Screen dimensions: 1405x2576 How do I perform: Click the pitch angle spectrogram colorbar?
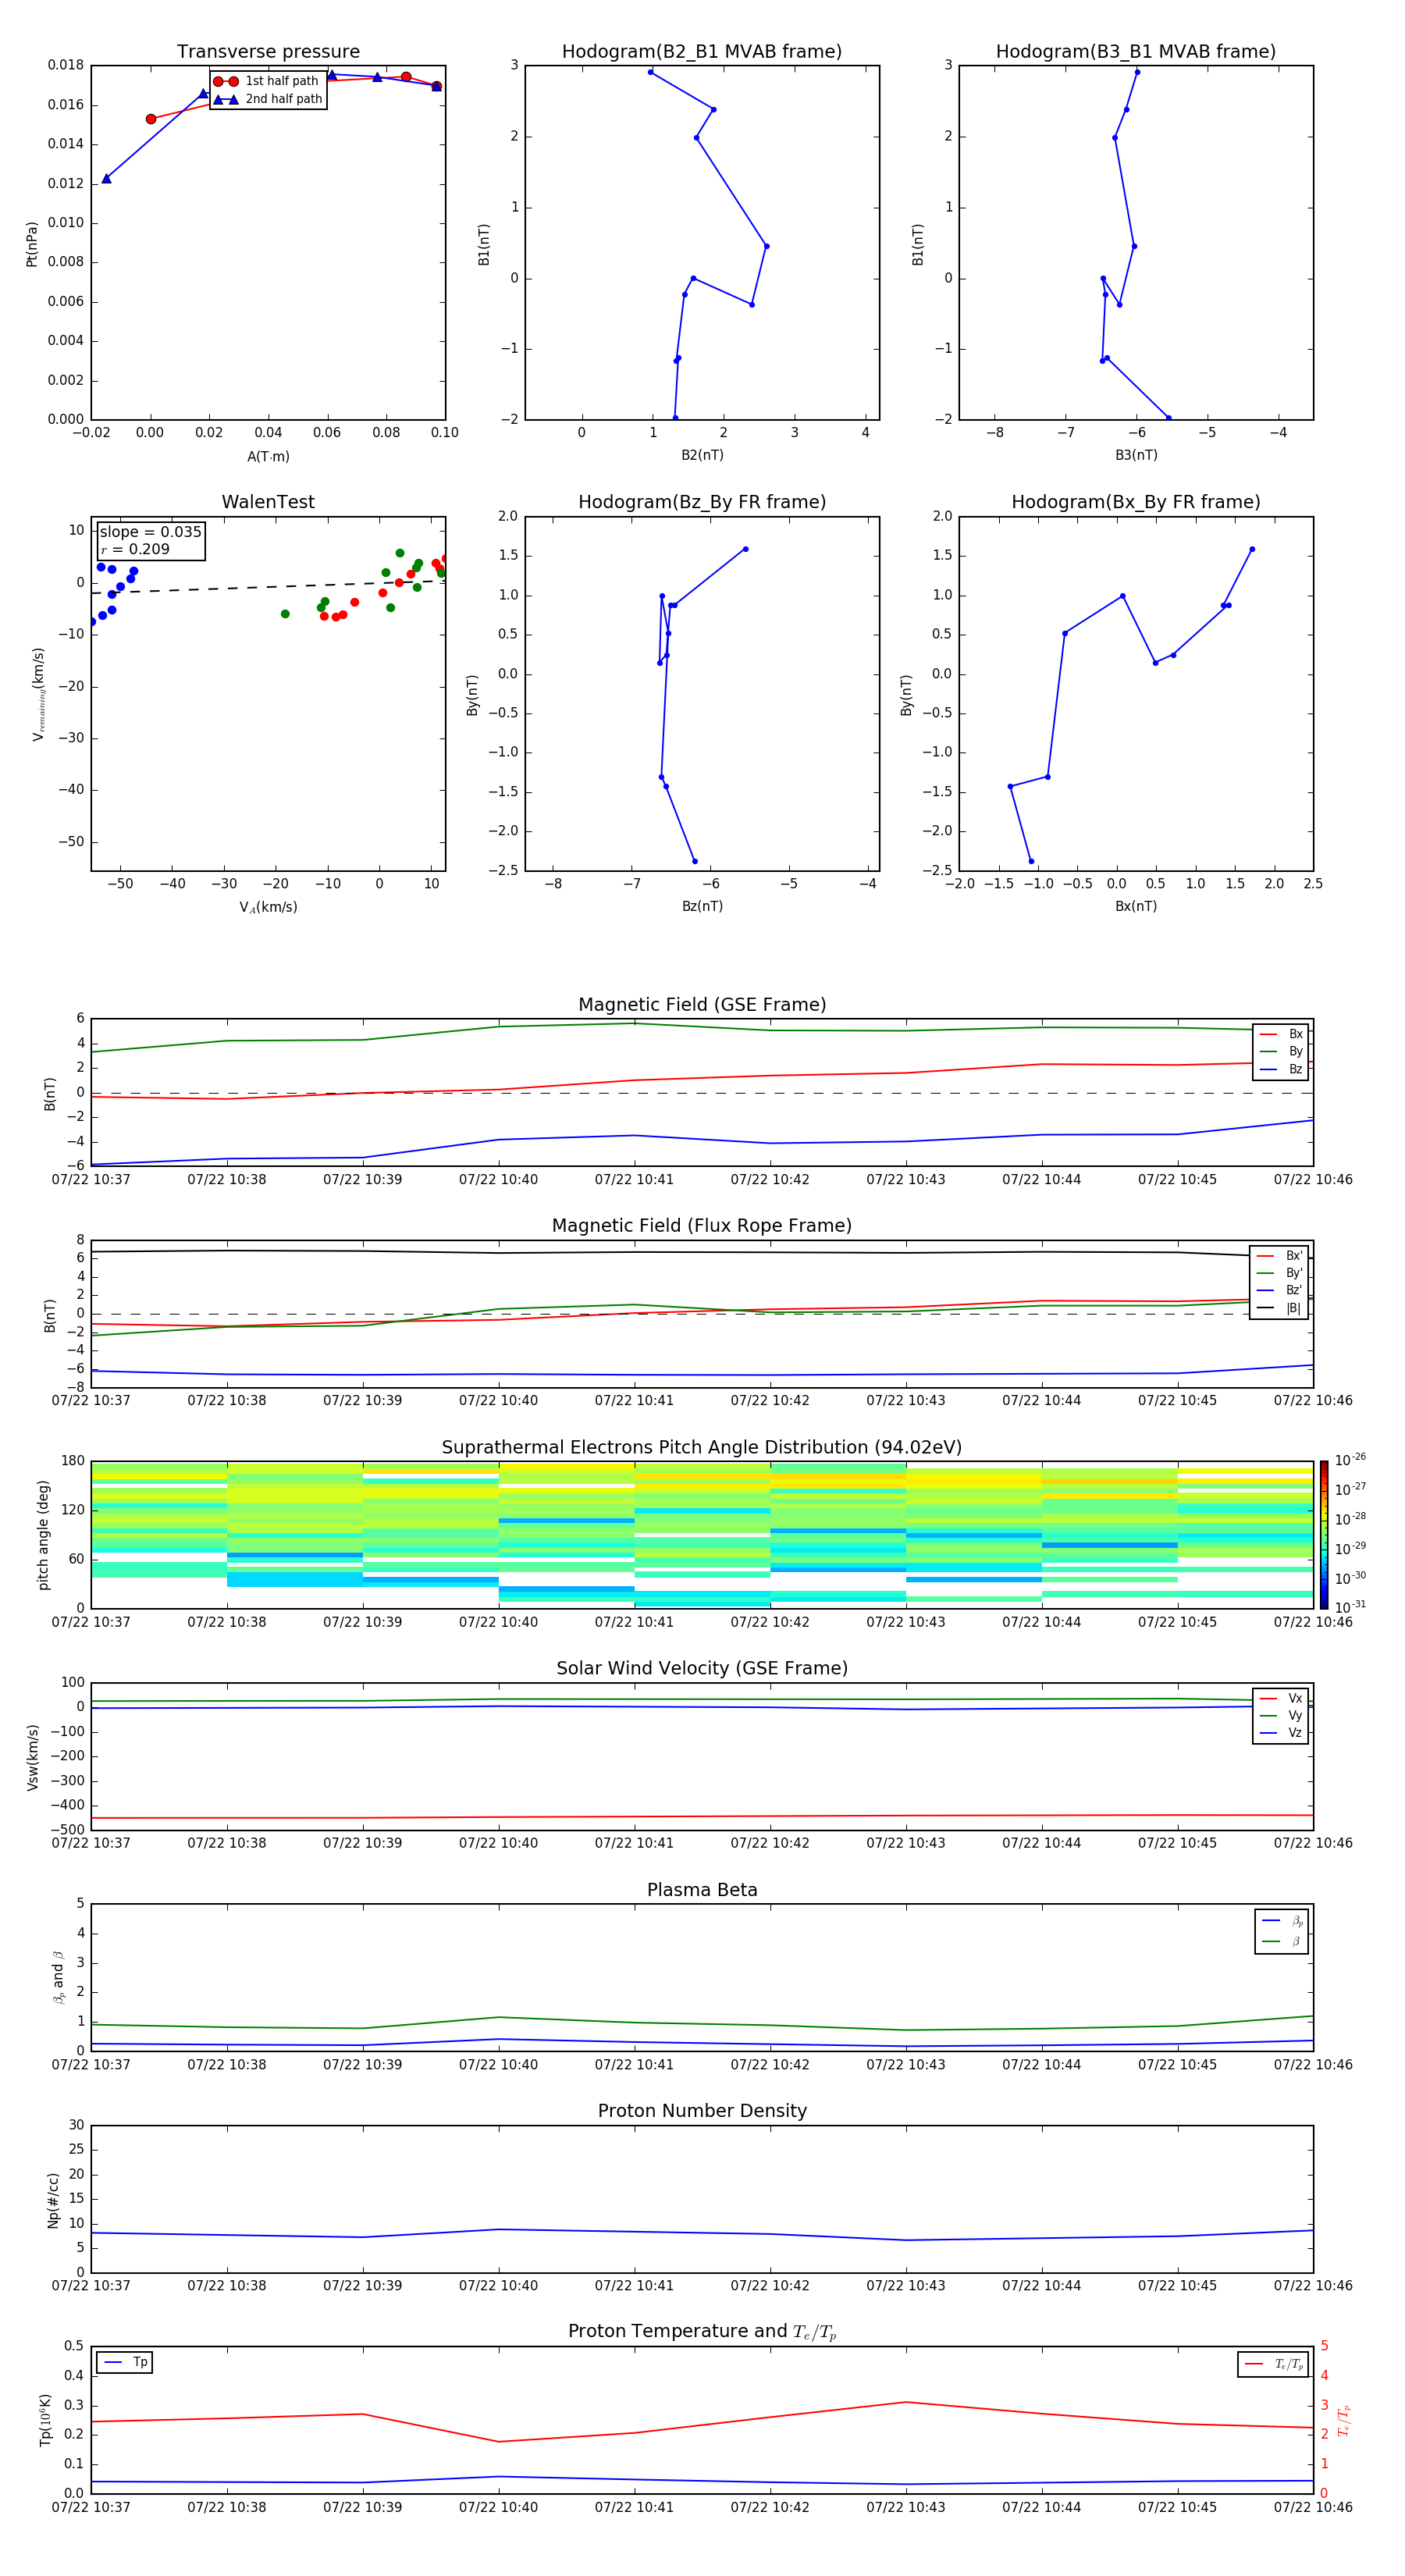[1324, 1535]
